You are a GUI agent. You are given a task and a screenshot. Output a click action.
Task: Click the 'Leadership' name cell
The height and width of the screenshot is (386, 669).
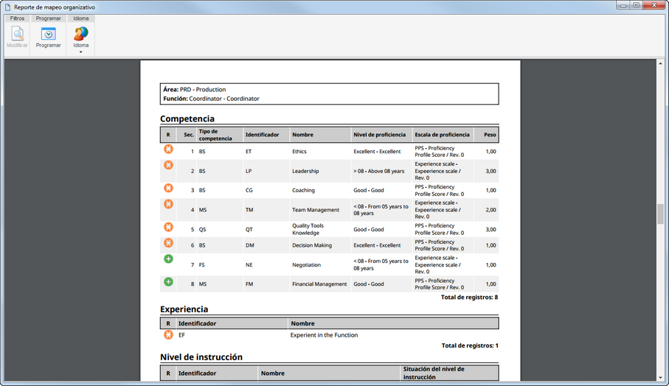pos(305,171)
